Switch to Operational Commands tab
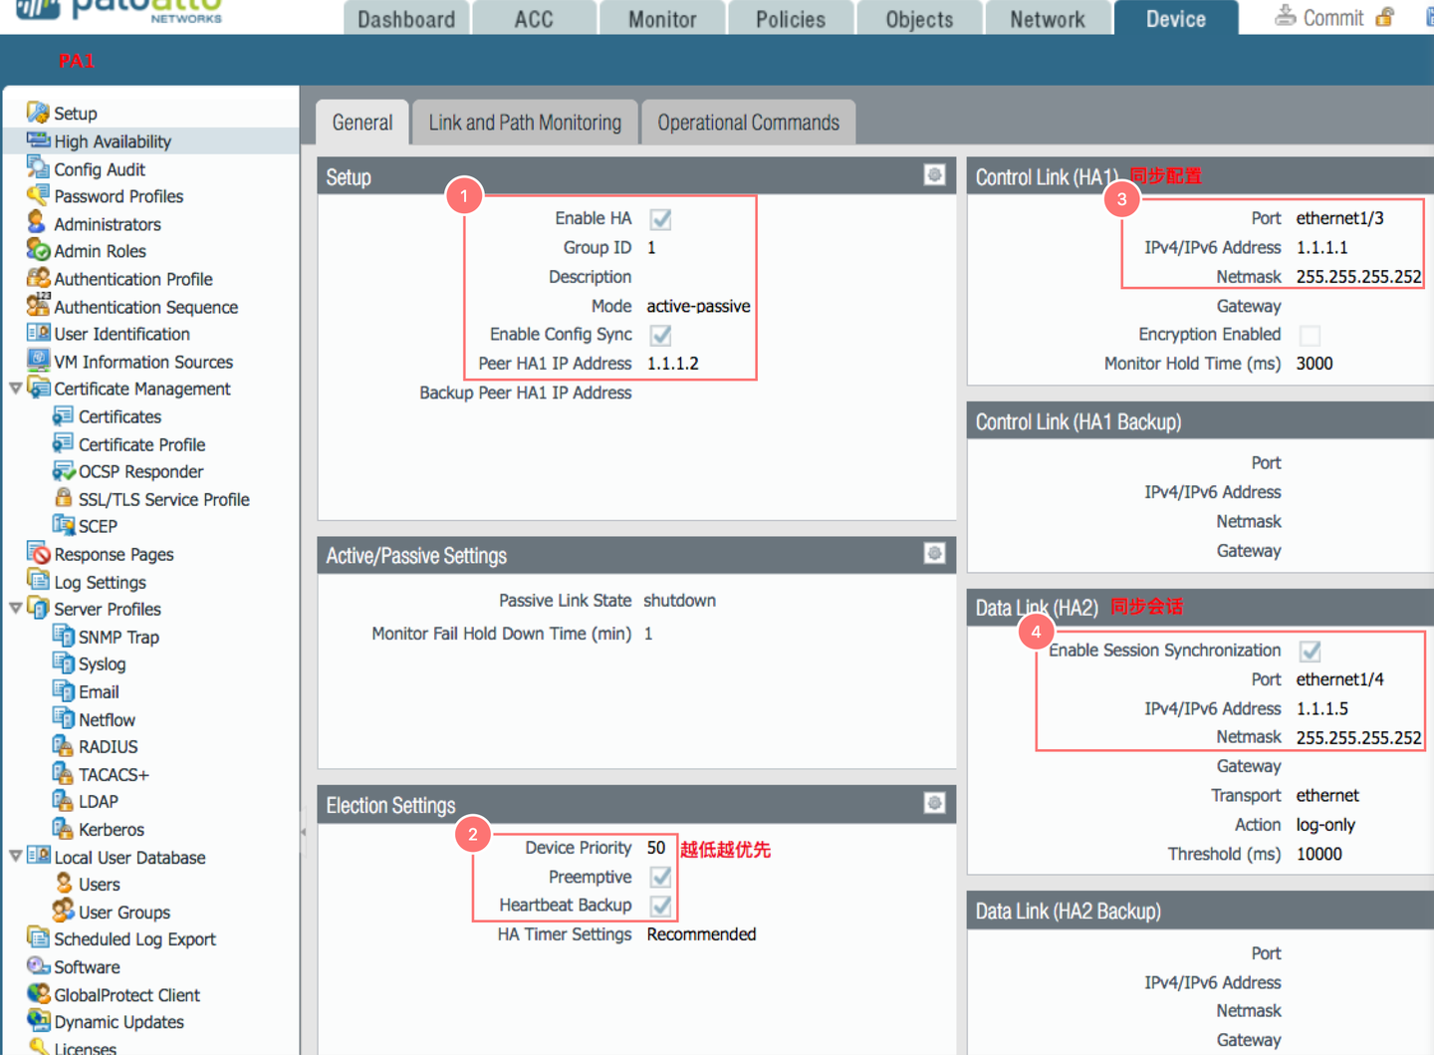 748,123
